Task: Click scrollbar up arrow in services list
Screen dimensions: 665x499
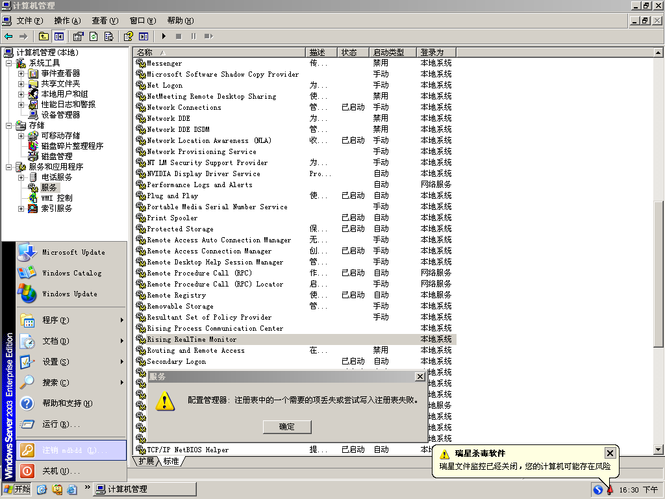Action: coord(658,53)
